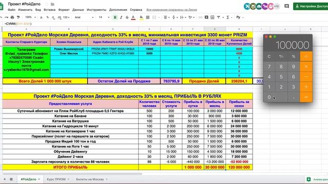Move document with folder icon
This screenshot has height=184, width=328.
tap(52, 4)
